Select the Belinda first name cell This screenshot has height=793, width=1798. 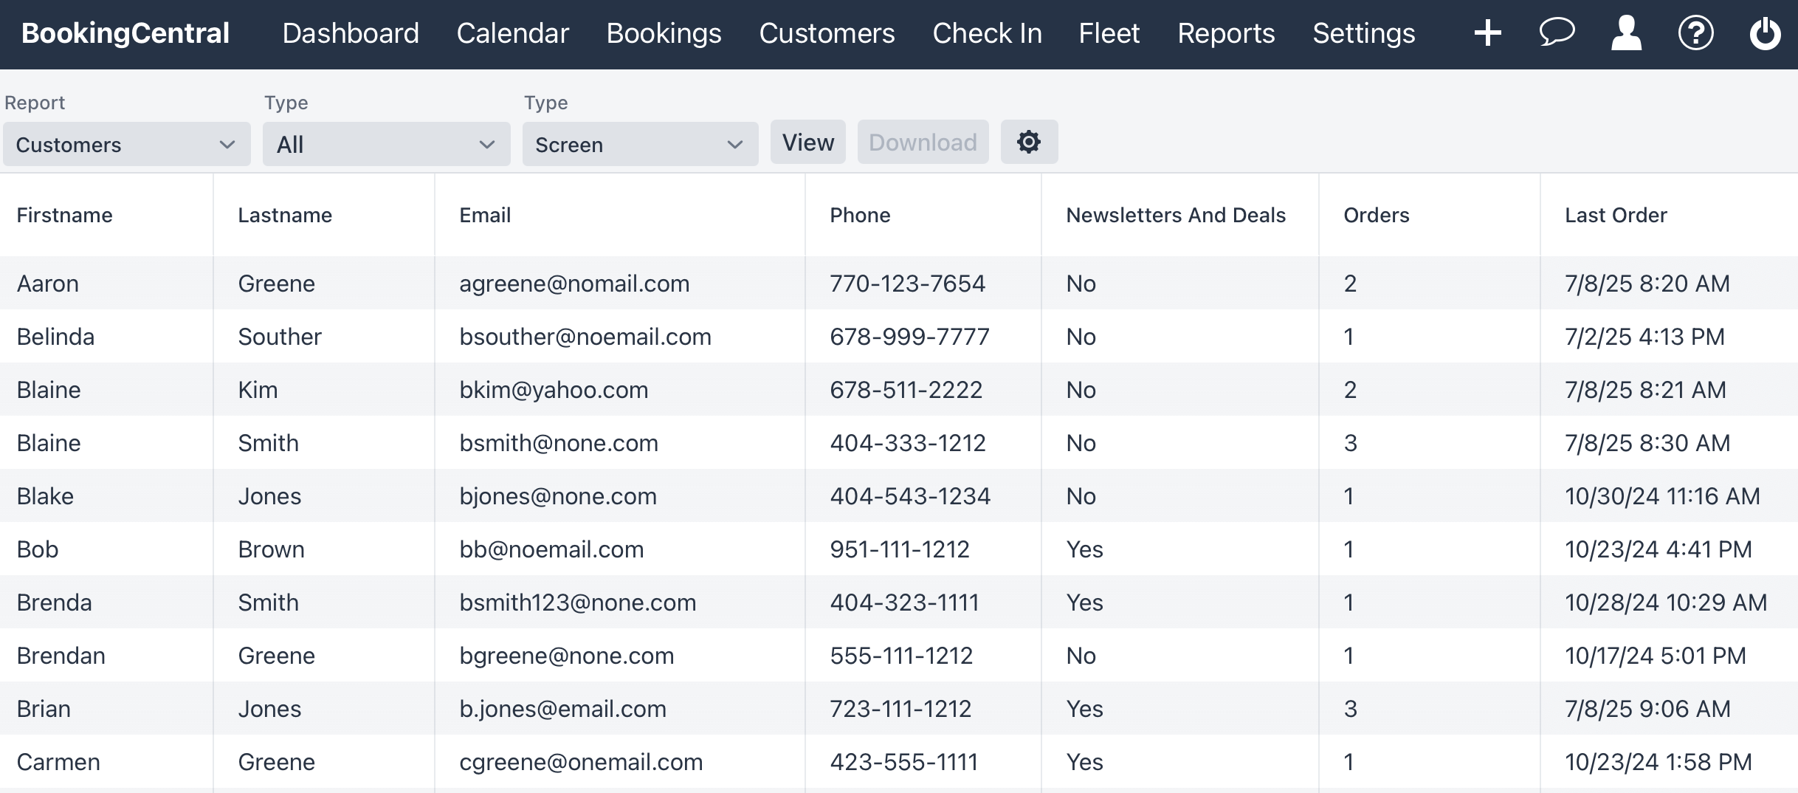point(55,337)
